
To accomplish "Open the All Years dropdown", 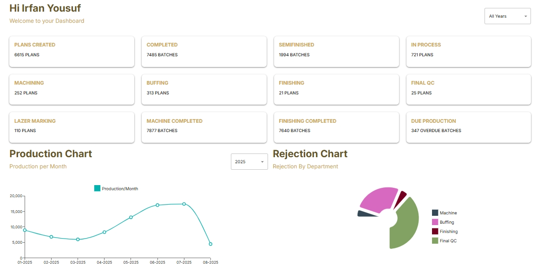I will coord(507,16).
